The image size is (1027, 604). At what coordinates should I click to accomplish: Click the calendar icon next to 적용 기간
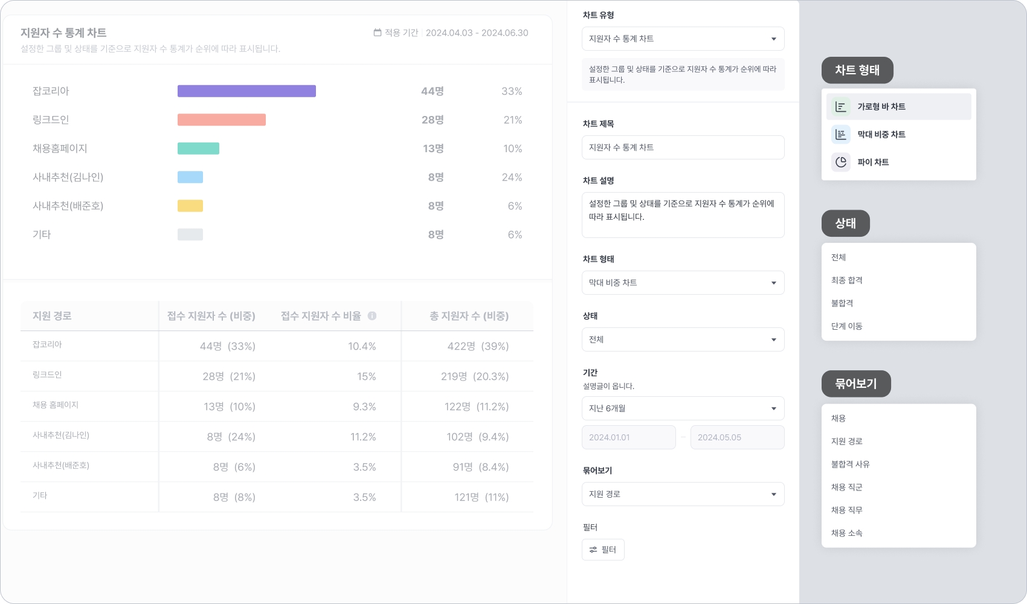tap(378, 33)
